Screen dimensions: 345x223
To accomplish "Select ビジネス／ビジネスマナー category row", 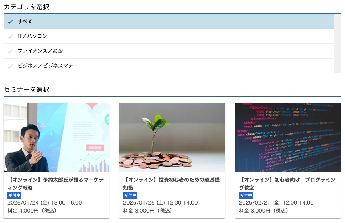I will pos(48,66).
